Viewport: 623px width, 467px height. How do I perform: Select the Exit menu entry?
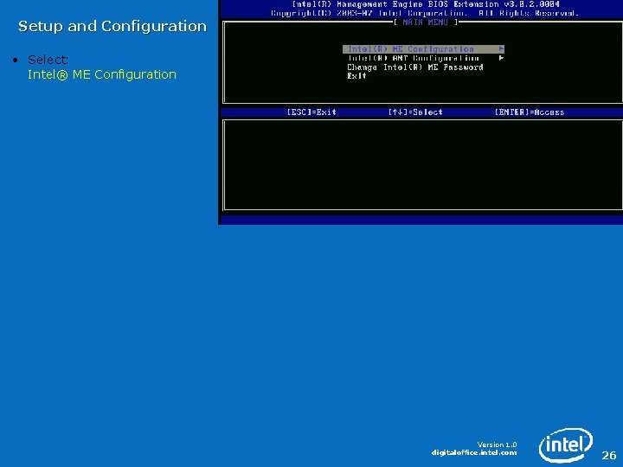[x=356, y=76]
